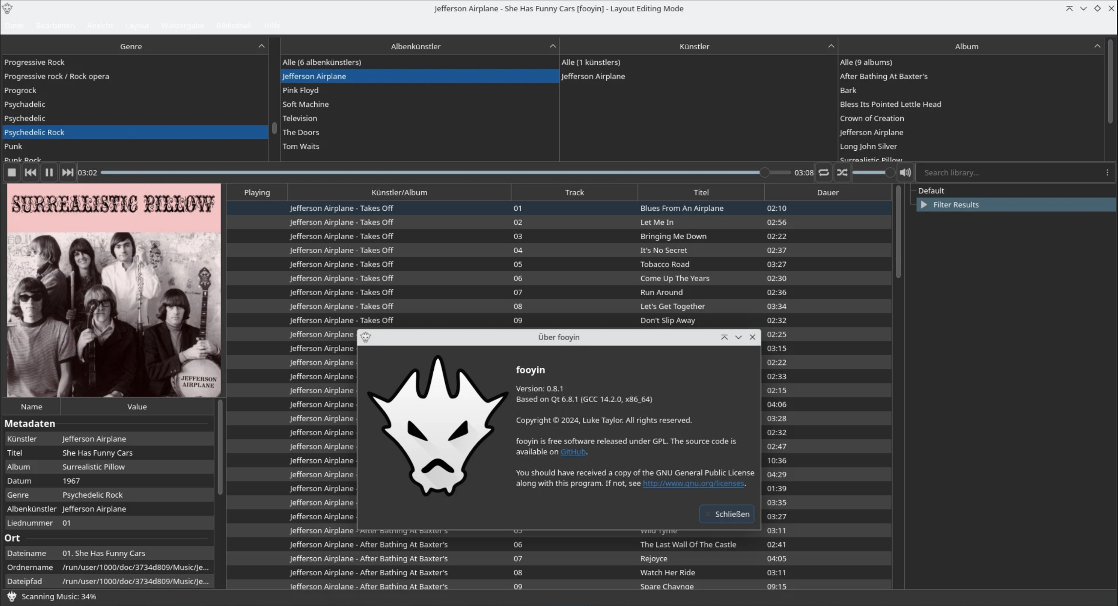Skip to the next track
Screen dimensions: 1118x606
click(67, 172)
